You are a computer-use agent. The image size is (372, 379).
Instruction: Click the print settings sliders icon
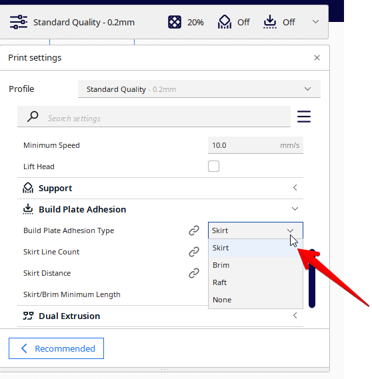tap(19, 22)
